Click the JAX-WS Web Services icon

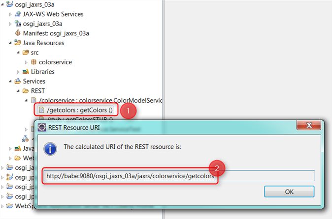pyautogui.click(x=18, y=14)
